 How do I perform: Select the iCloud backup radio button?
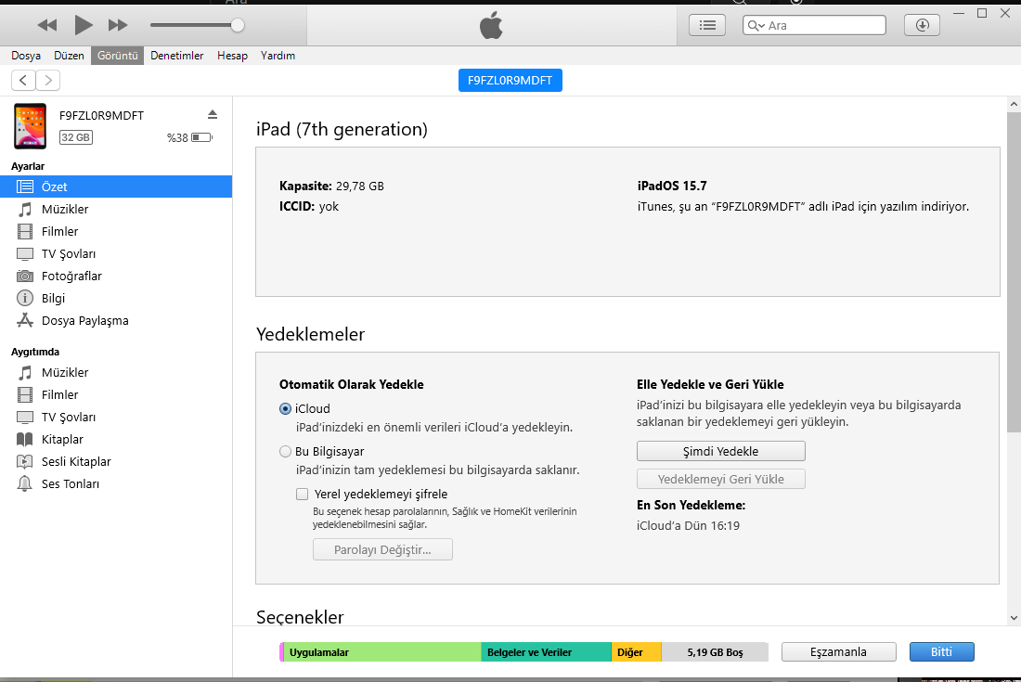point(285,408)
